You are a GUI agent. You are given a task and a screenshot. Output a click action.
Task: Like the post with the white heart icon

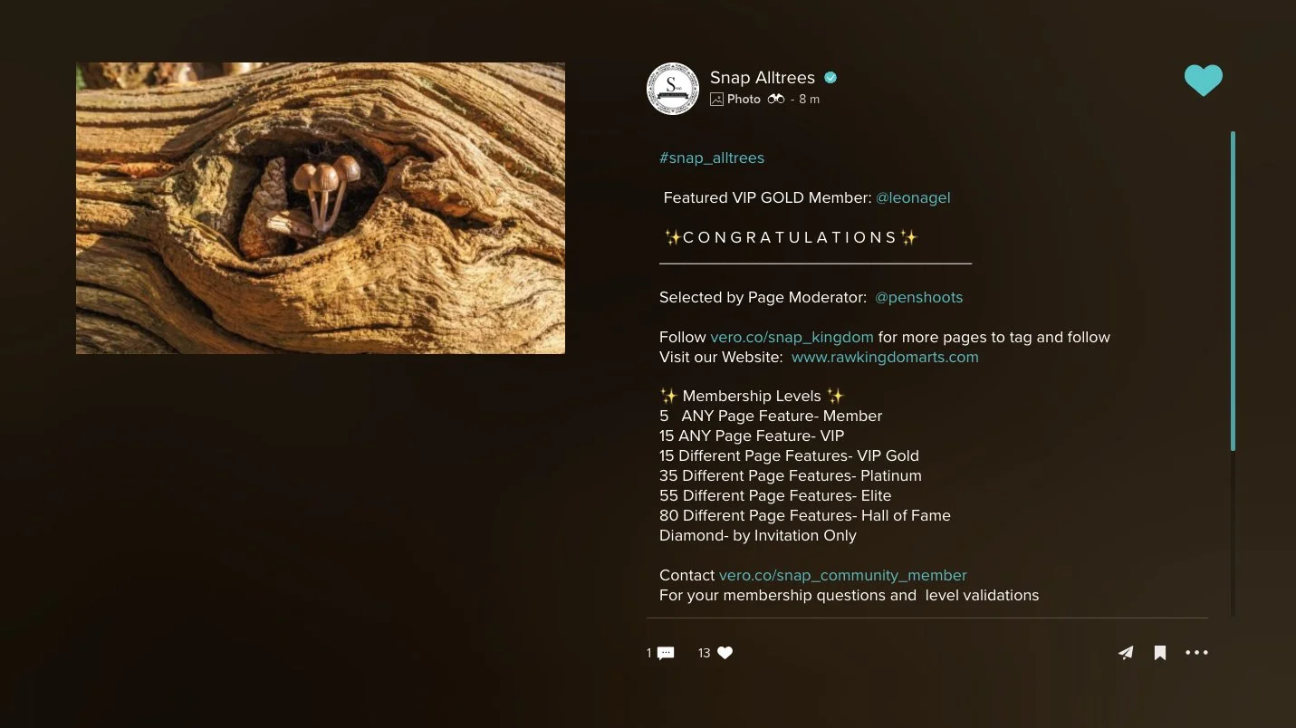pyautogui.click(x=725, y=653)
